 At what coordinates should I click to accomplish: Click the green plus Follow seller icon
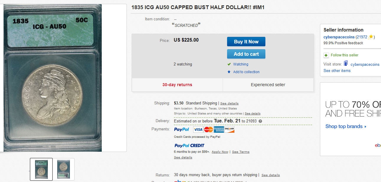click(x=326, y=55)
